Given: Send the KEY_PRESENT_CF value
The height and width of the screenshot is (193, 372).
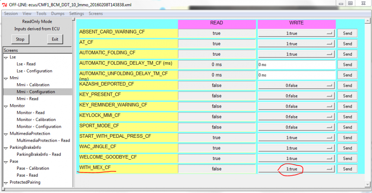Looking at the screenshot, I should tap(347, 96).
